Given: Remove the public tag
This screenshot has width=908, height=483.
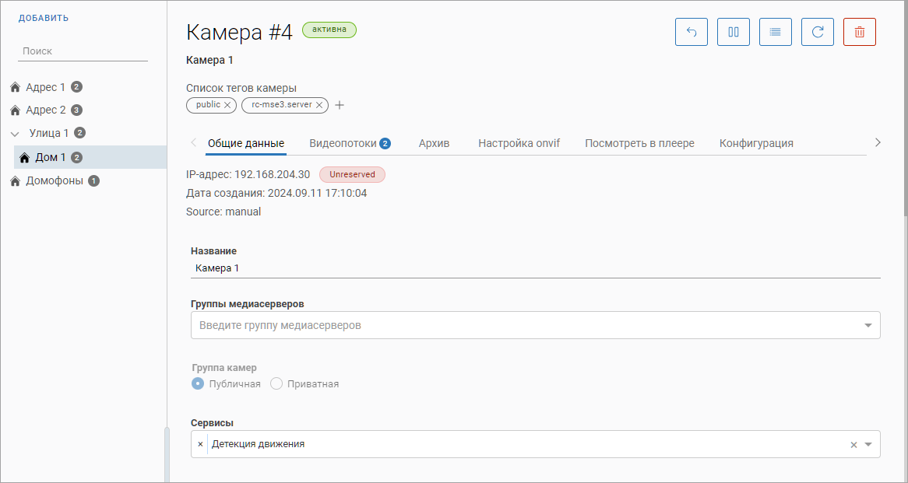Looking at the screenshot, I should (x=227, y=105).
